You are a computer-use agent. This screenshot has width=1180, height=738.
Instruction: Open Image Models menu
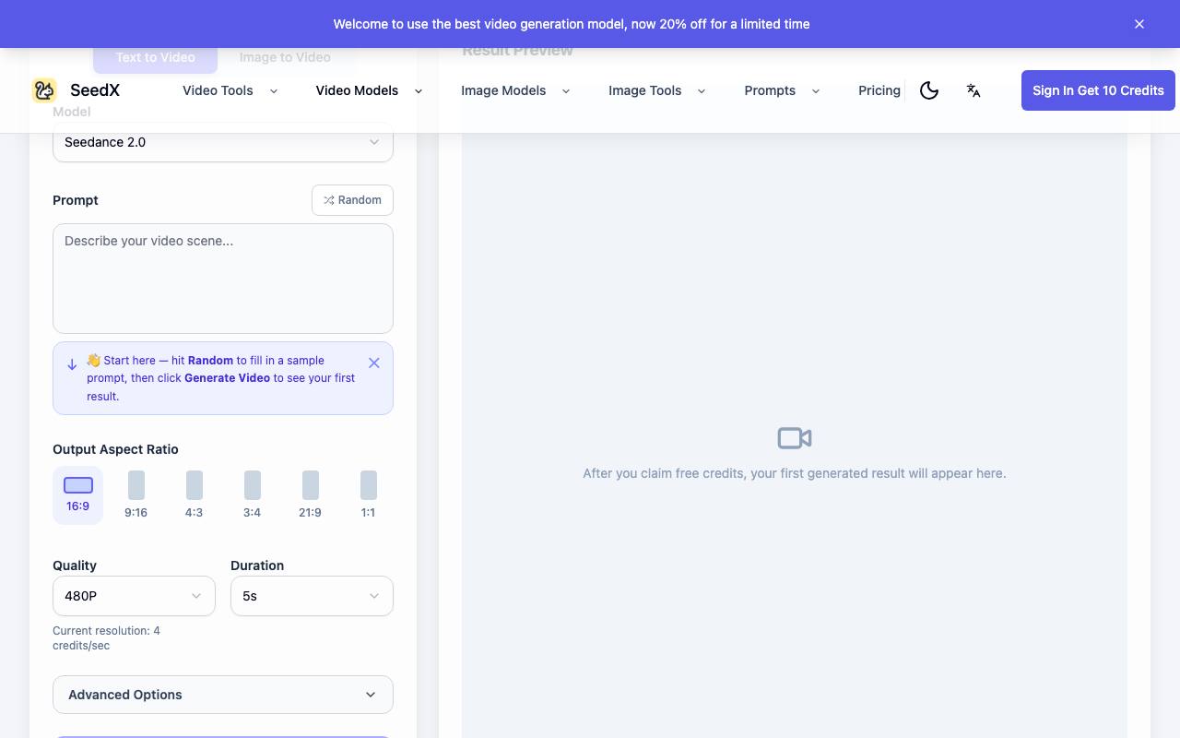[515, 90]
